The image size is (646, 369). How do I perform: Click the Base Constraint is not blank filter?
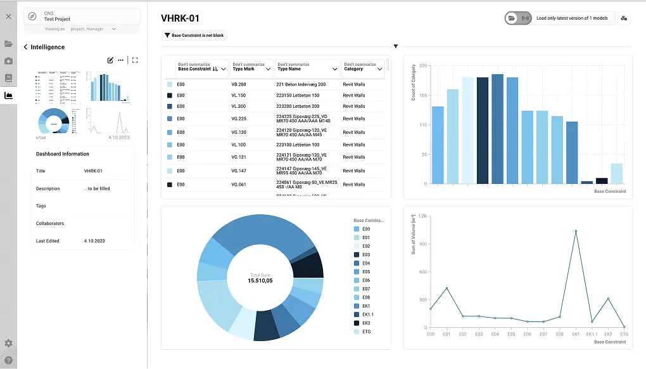(x=194, y=36)
